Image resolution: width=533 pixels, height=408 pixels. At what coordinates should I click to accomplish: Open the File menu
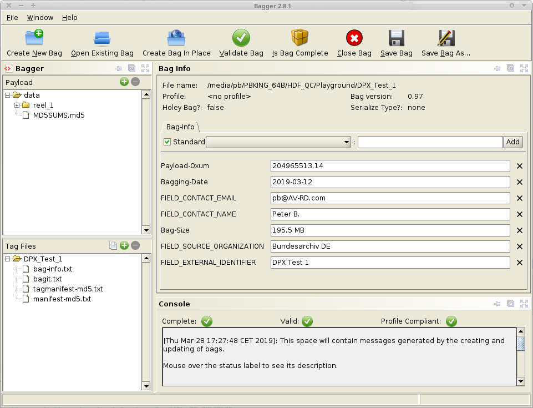[12, 18]
